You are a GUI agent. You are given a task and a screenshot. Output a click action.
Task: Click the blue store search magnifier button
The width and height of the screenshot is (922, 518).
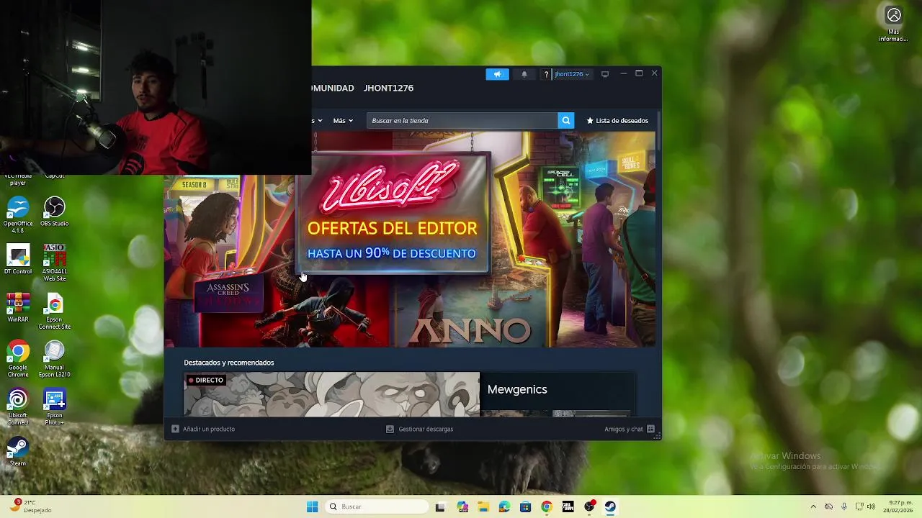[x=566, y=120]
